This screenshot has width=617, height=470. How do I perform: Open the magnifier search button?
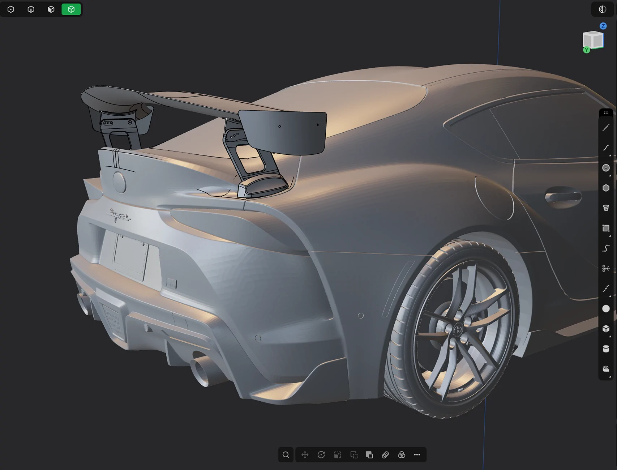click(x=286, y=455)
